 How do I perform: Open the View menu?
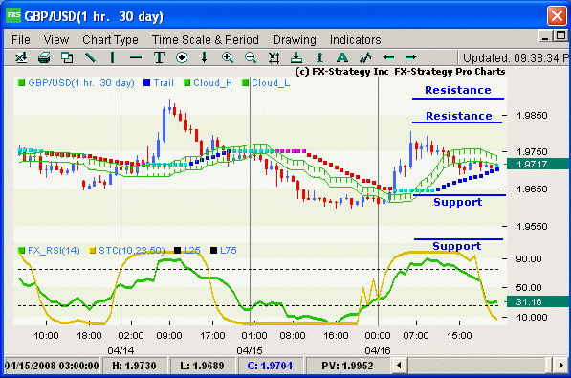tap(56, 40)
